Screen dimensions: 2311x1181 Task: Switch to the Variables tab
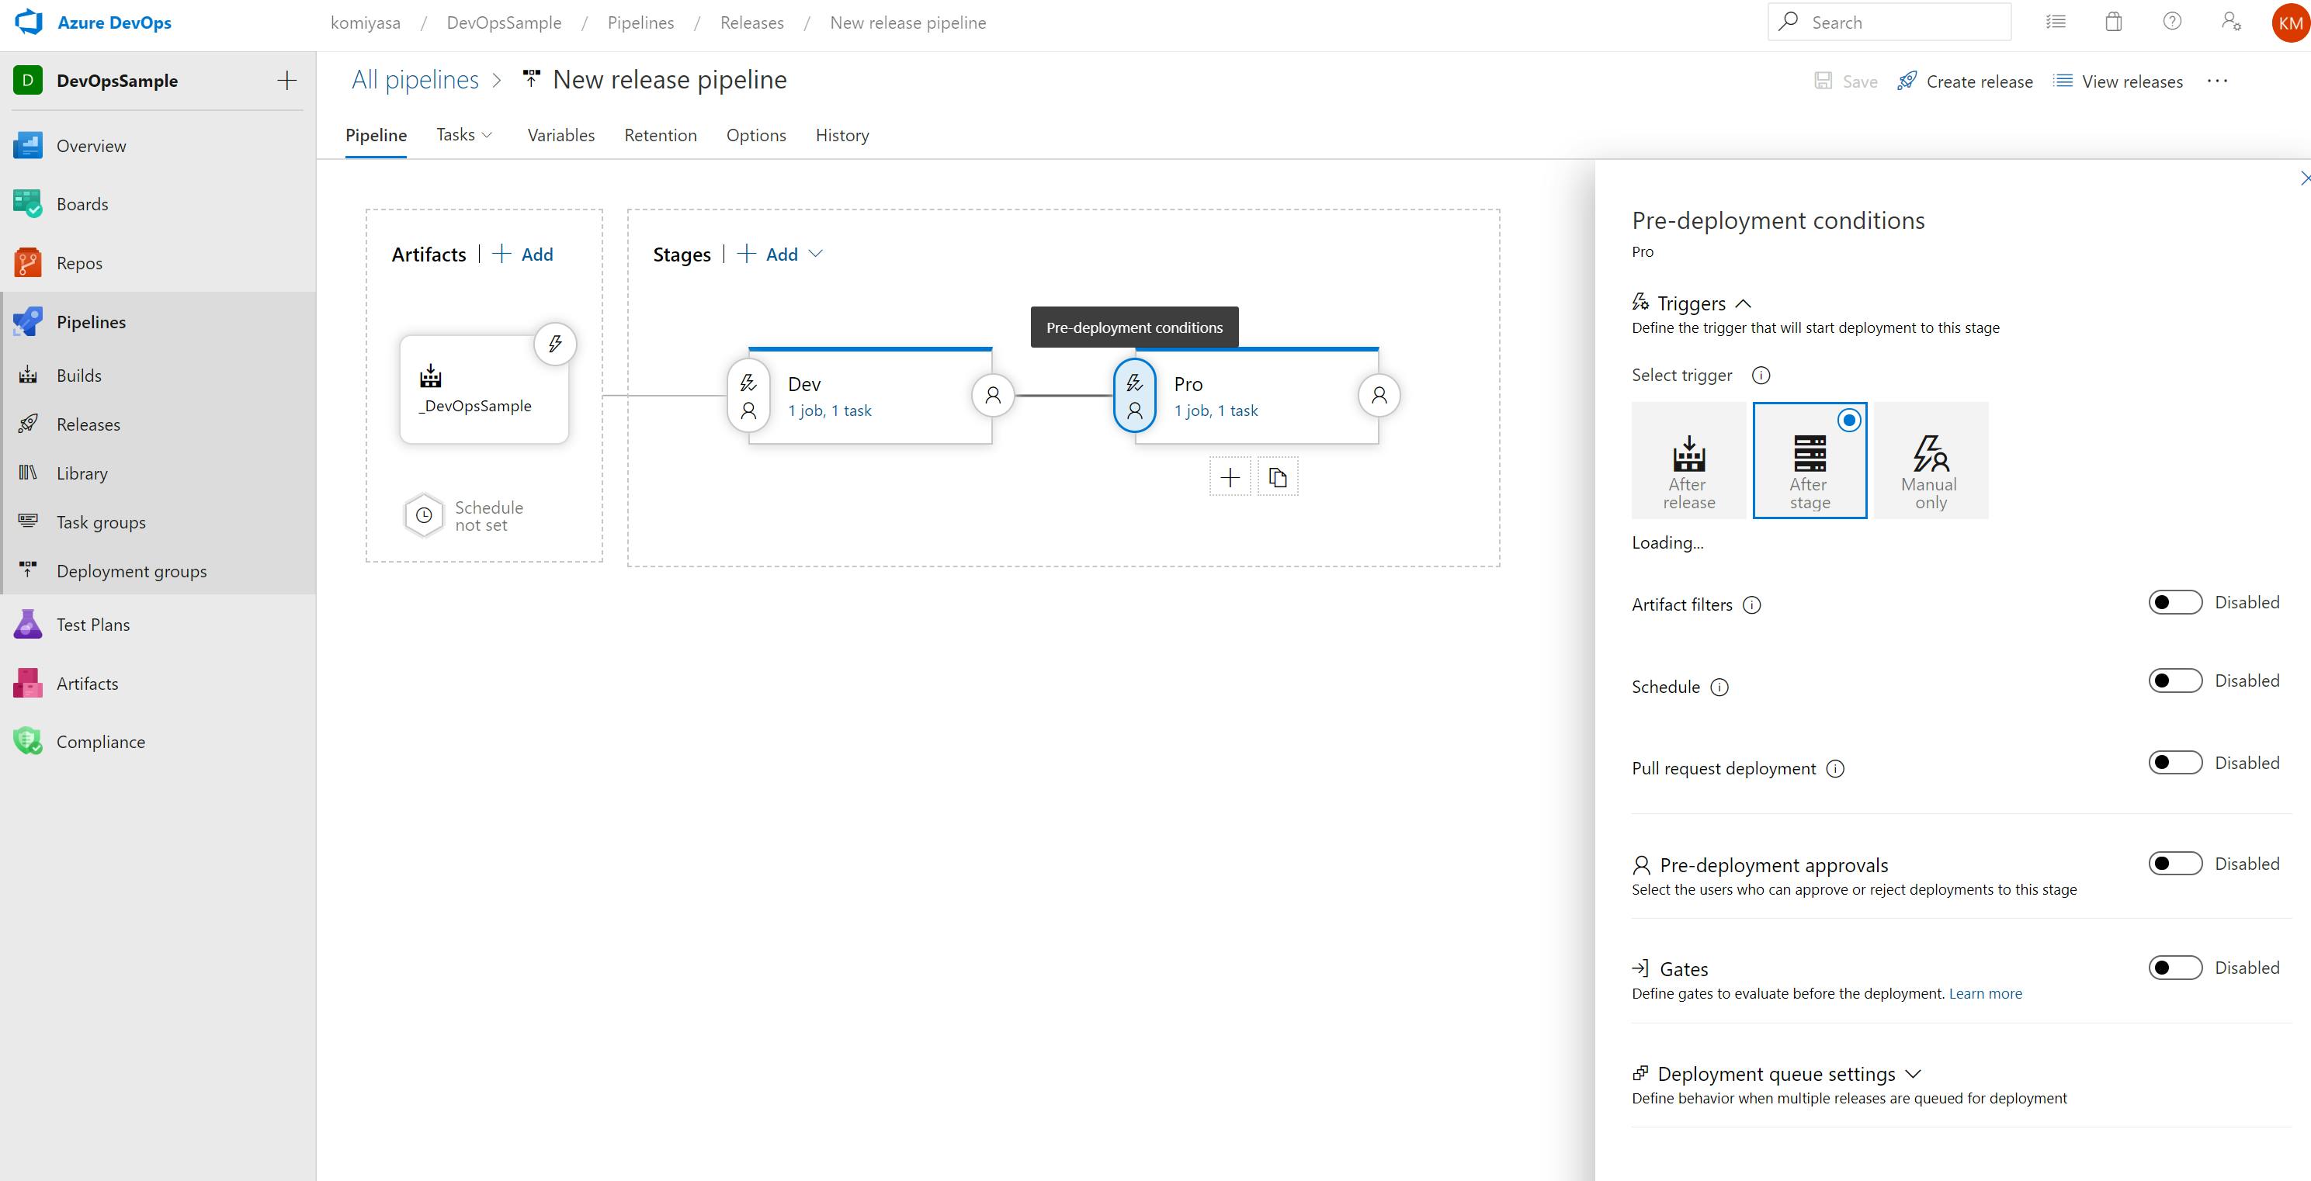[560, 136]
